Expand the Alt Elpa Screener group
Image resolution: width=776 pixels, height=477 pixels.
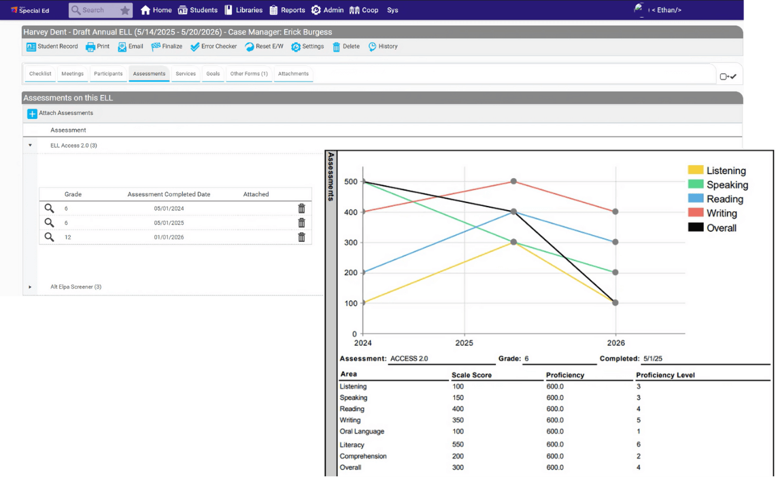(30, 287)
